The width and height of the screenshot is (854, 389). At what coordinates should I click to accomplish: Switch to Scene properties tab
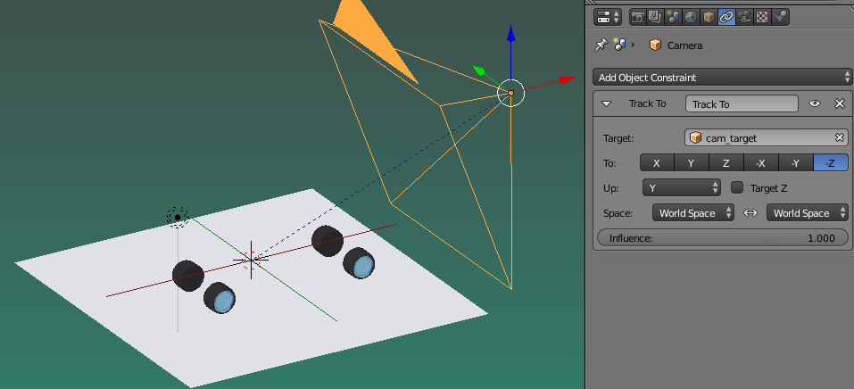tap(673, 16)
